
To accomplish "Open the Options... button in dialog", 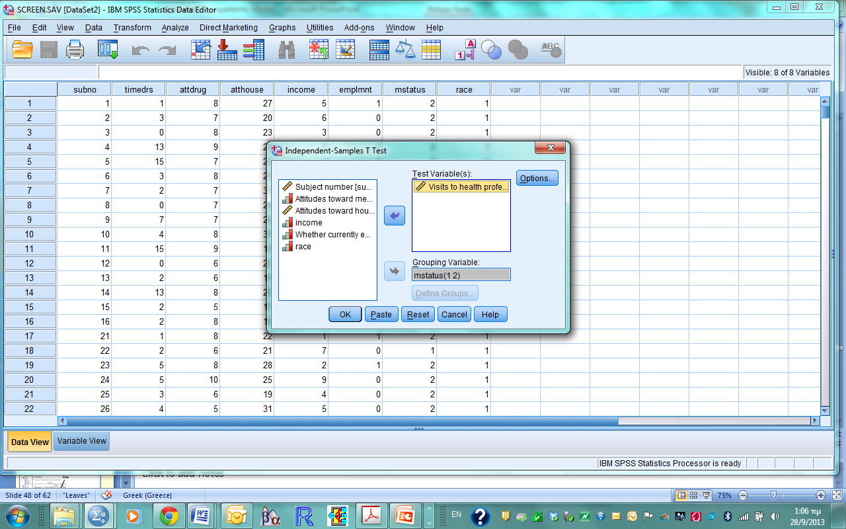I will pyautogui.click(x=537, y=178).
